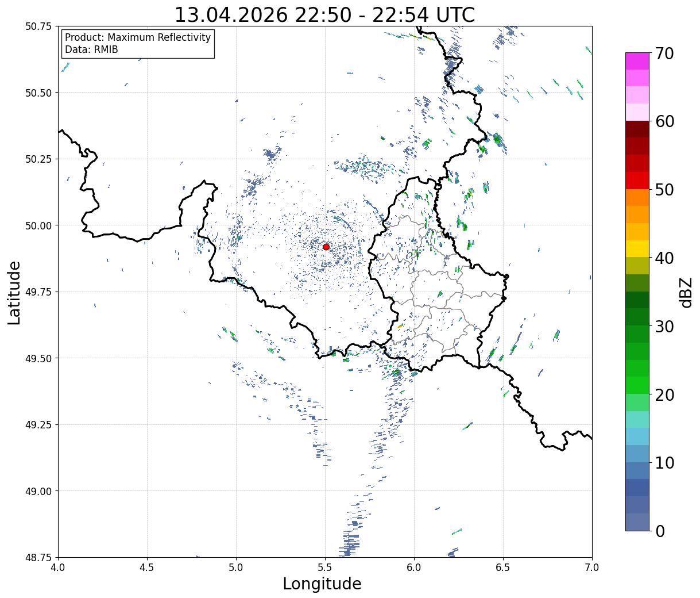This screenshot has width=700, height=598.
Task: Click the bottom 0 dBZ colorbar band
Action: [x=637, y=522]
